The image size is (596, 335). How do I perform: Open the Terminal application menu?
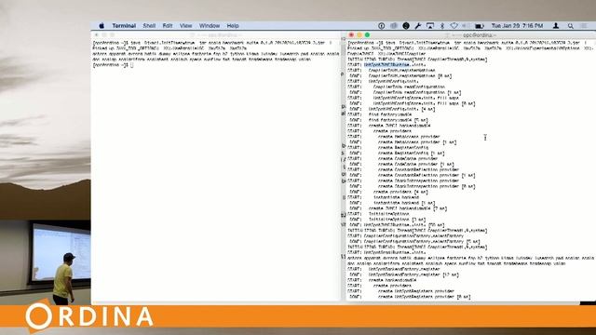point(124,26)
